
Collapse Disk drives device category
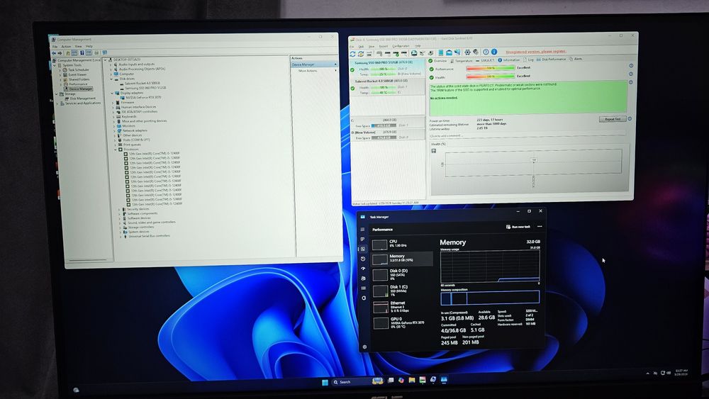111,79
